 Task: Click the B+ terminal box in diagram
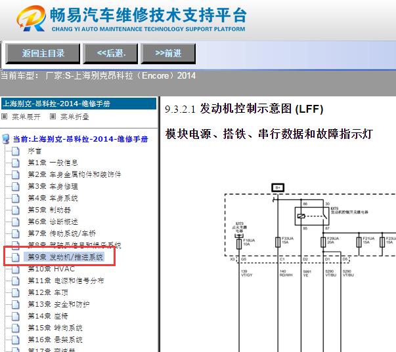pyautogui.click(x=278, y=187)
